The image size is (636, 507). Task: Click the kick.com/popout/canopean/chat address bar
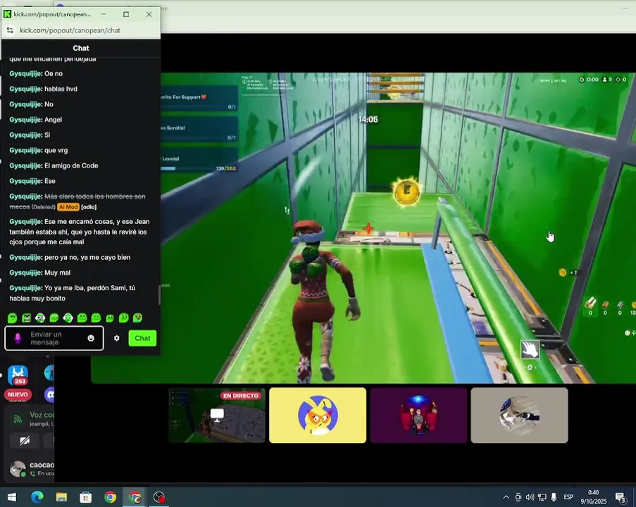(70, 30)
